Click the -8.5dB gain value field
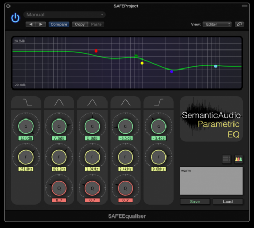 tap(125, 138)
